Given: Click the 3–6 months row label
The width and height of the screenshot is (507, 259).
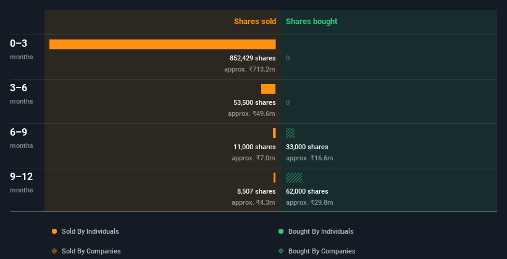Looking at the screenshot, I should pyautogui.click(x=22, y=94).
